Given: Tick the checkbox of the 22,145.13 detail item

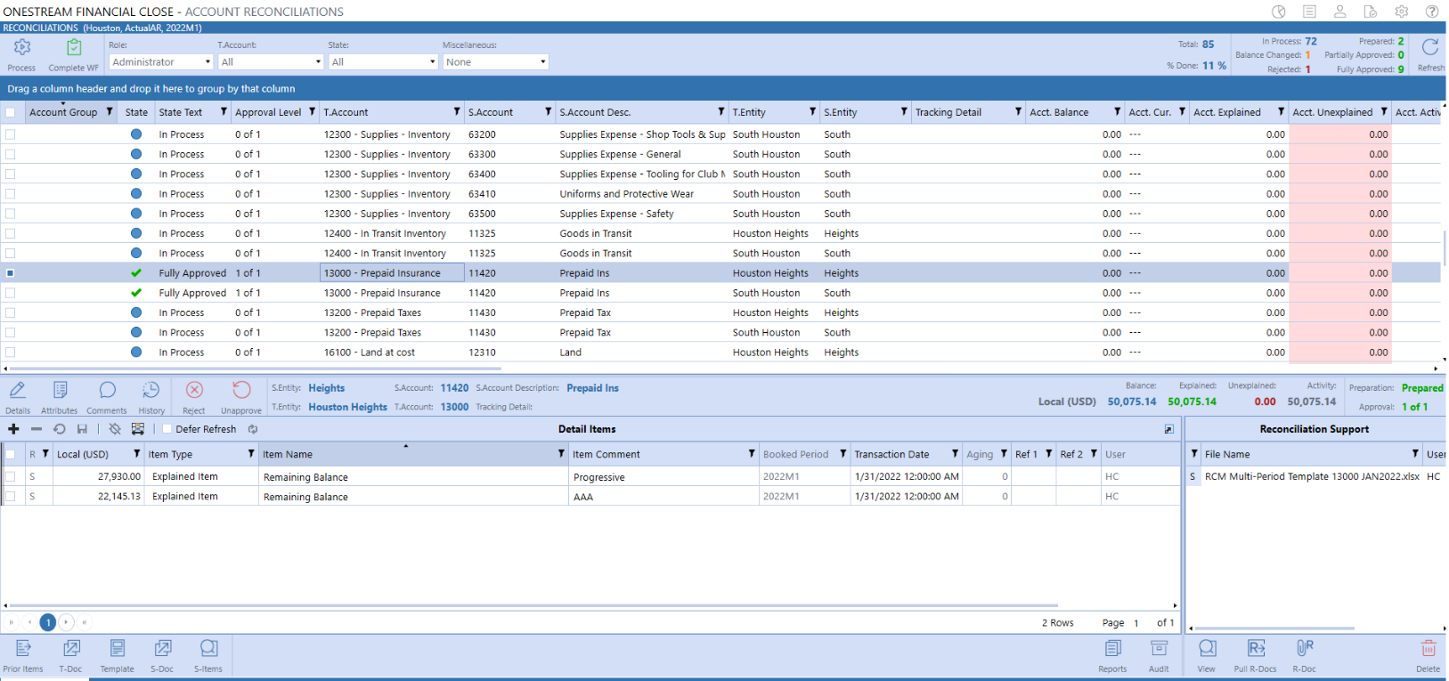Looking at the screenshot, I should point(11,496).
